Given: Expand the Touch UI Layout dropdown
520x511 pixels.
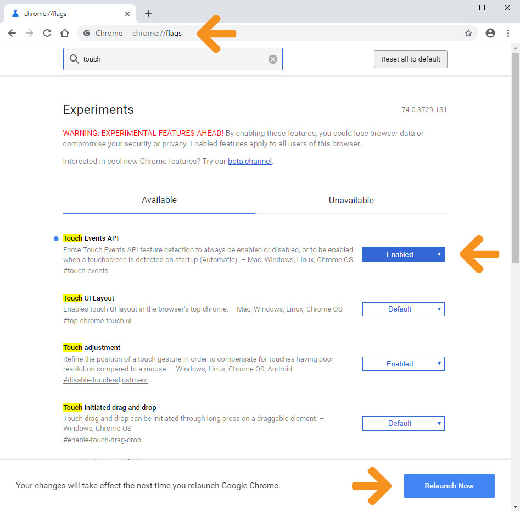Looking at the screenshot, I should (x=403, y=309).
